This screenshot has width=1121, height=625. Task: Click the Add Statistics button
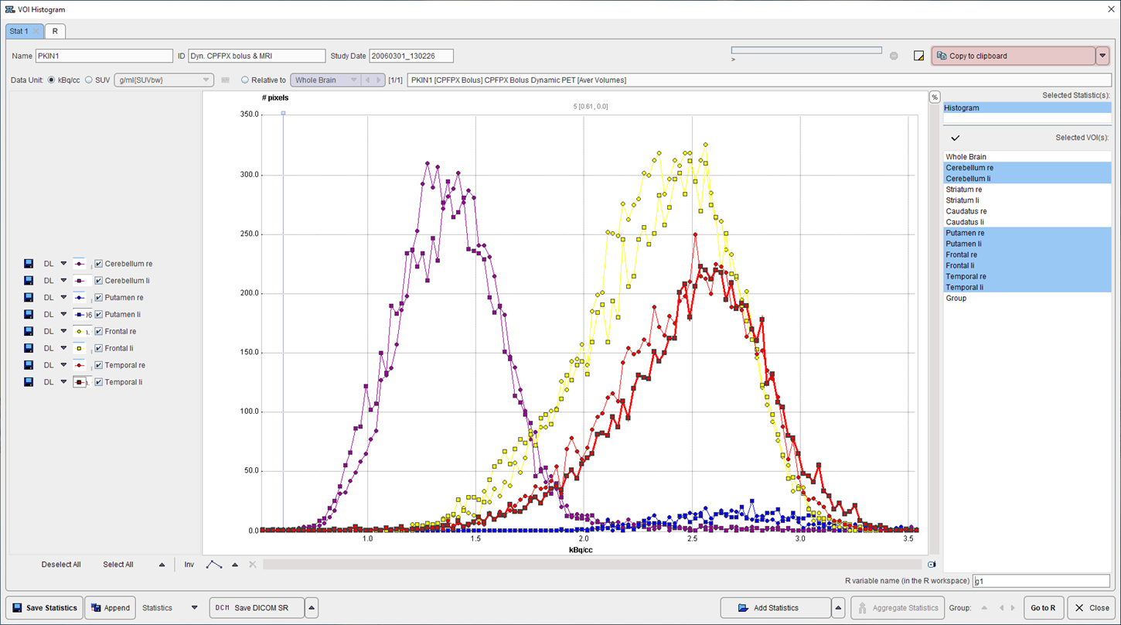(775, 608)
